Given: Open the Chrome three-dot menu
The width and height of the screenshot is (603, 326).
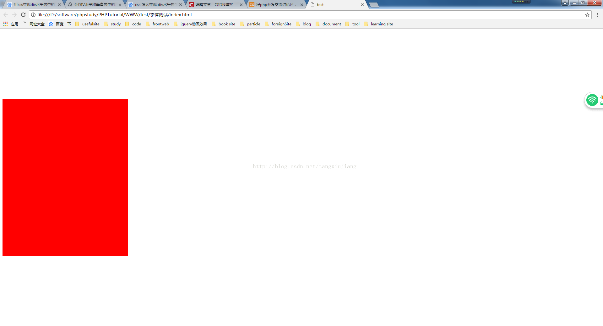Looking at the screenshot, I should tap(597, 15).
